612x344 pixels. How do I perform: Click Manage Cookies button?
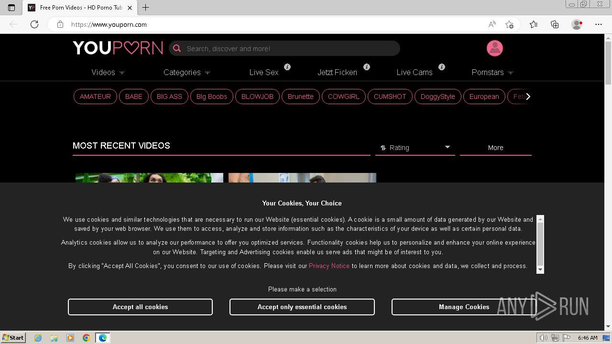(x=464, y=307)
